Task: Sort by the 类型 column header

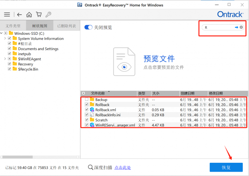Action: pyautogui.click(x=141, y=93)
